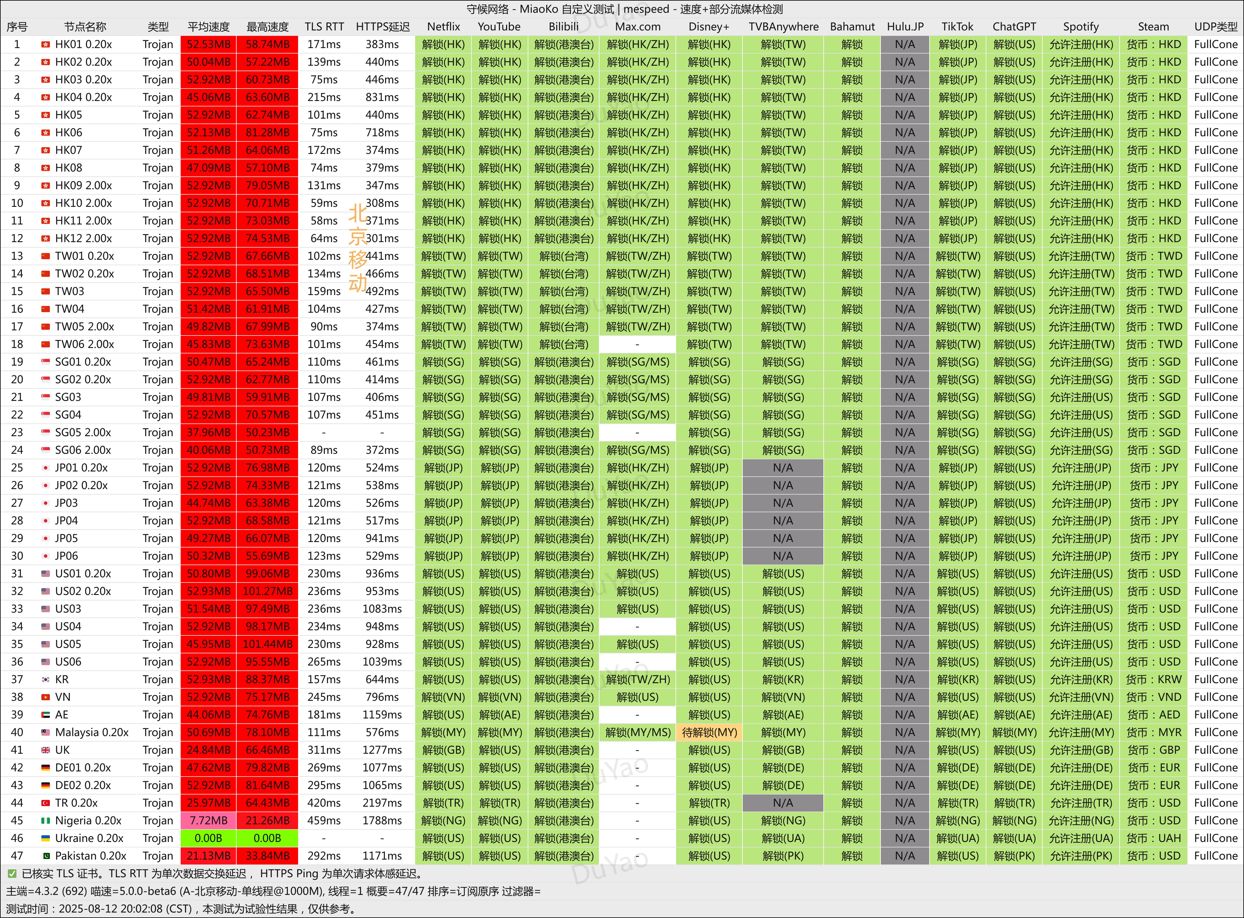
Task: Click the US flag next to US06
Action: (x=46, y=662)
